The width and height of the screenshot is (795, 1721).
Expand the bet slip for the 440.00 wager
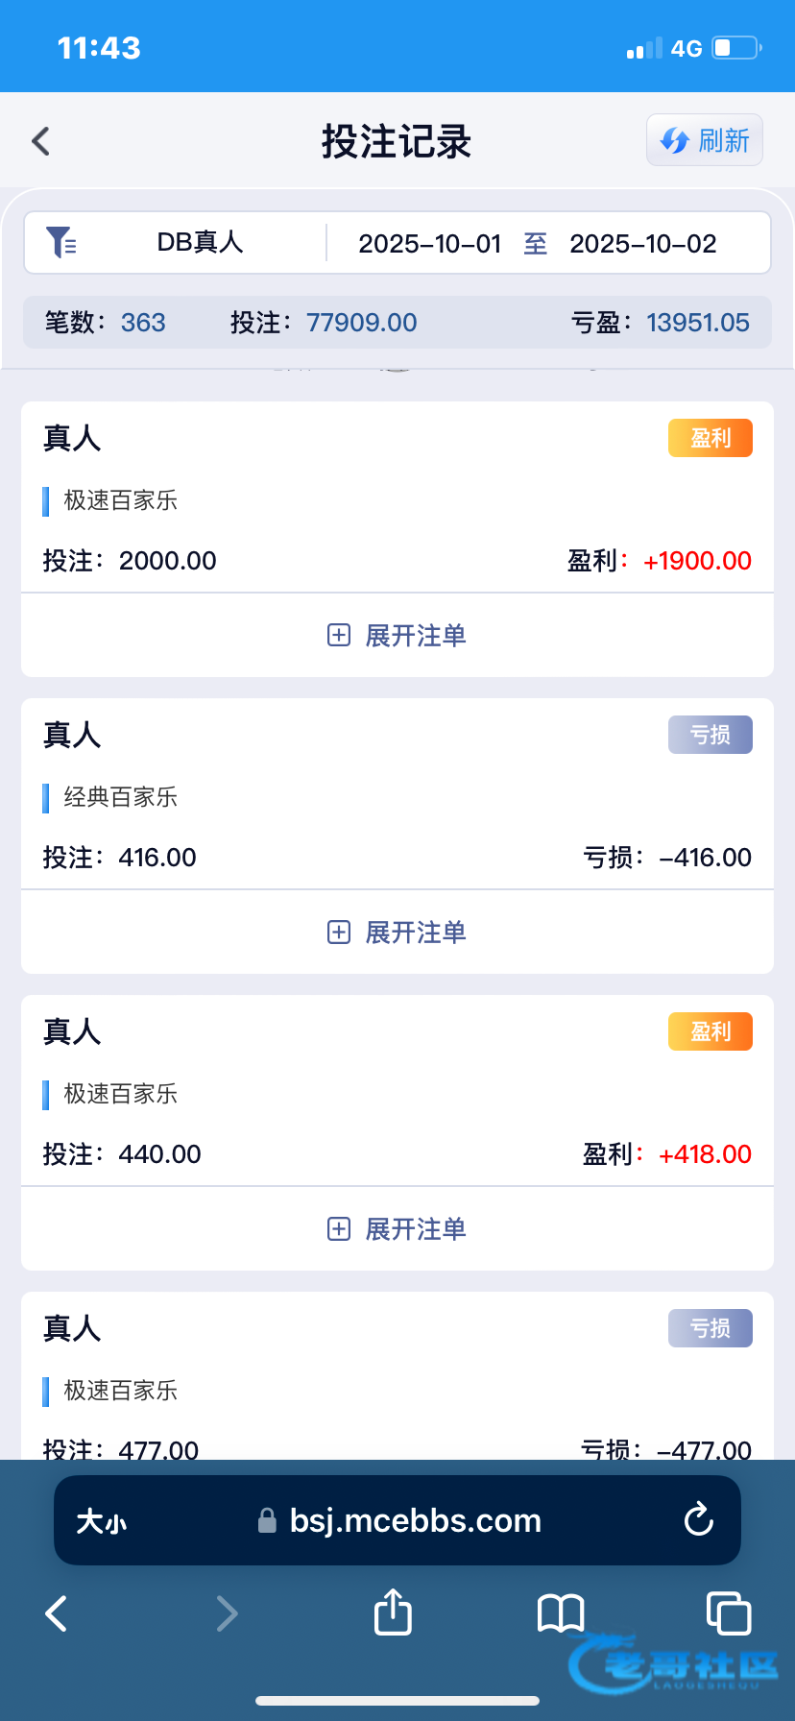tap(397, 1229)
